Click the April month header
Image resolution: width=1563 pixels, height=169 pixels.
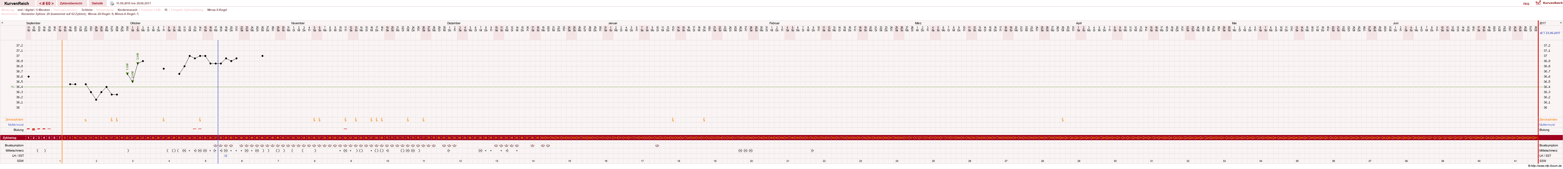point(1079,23)
